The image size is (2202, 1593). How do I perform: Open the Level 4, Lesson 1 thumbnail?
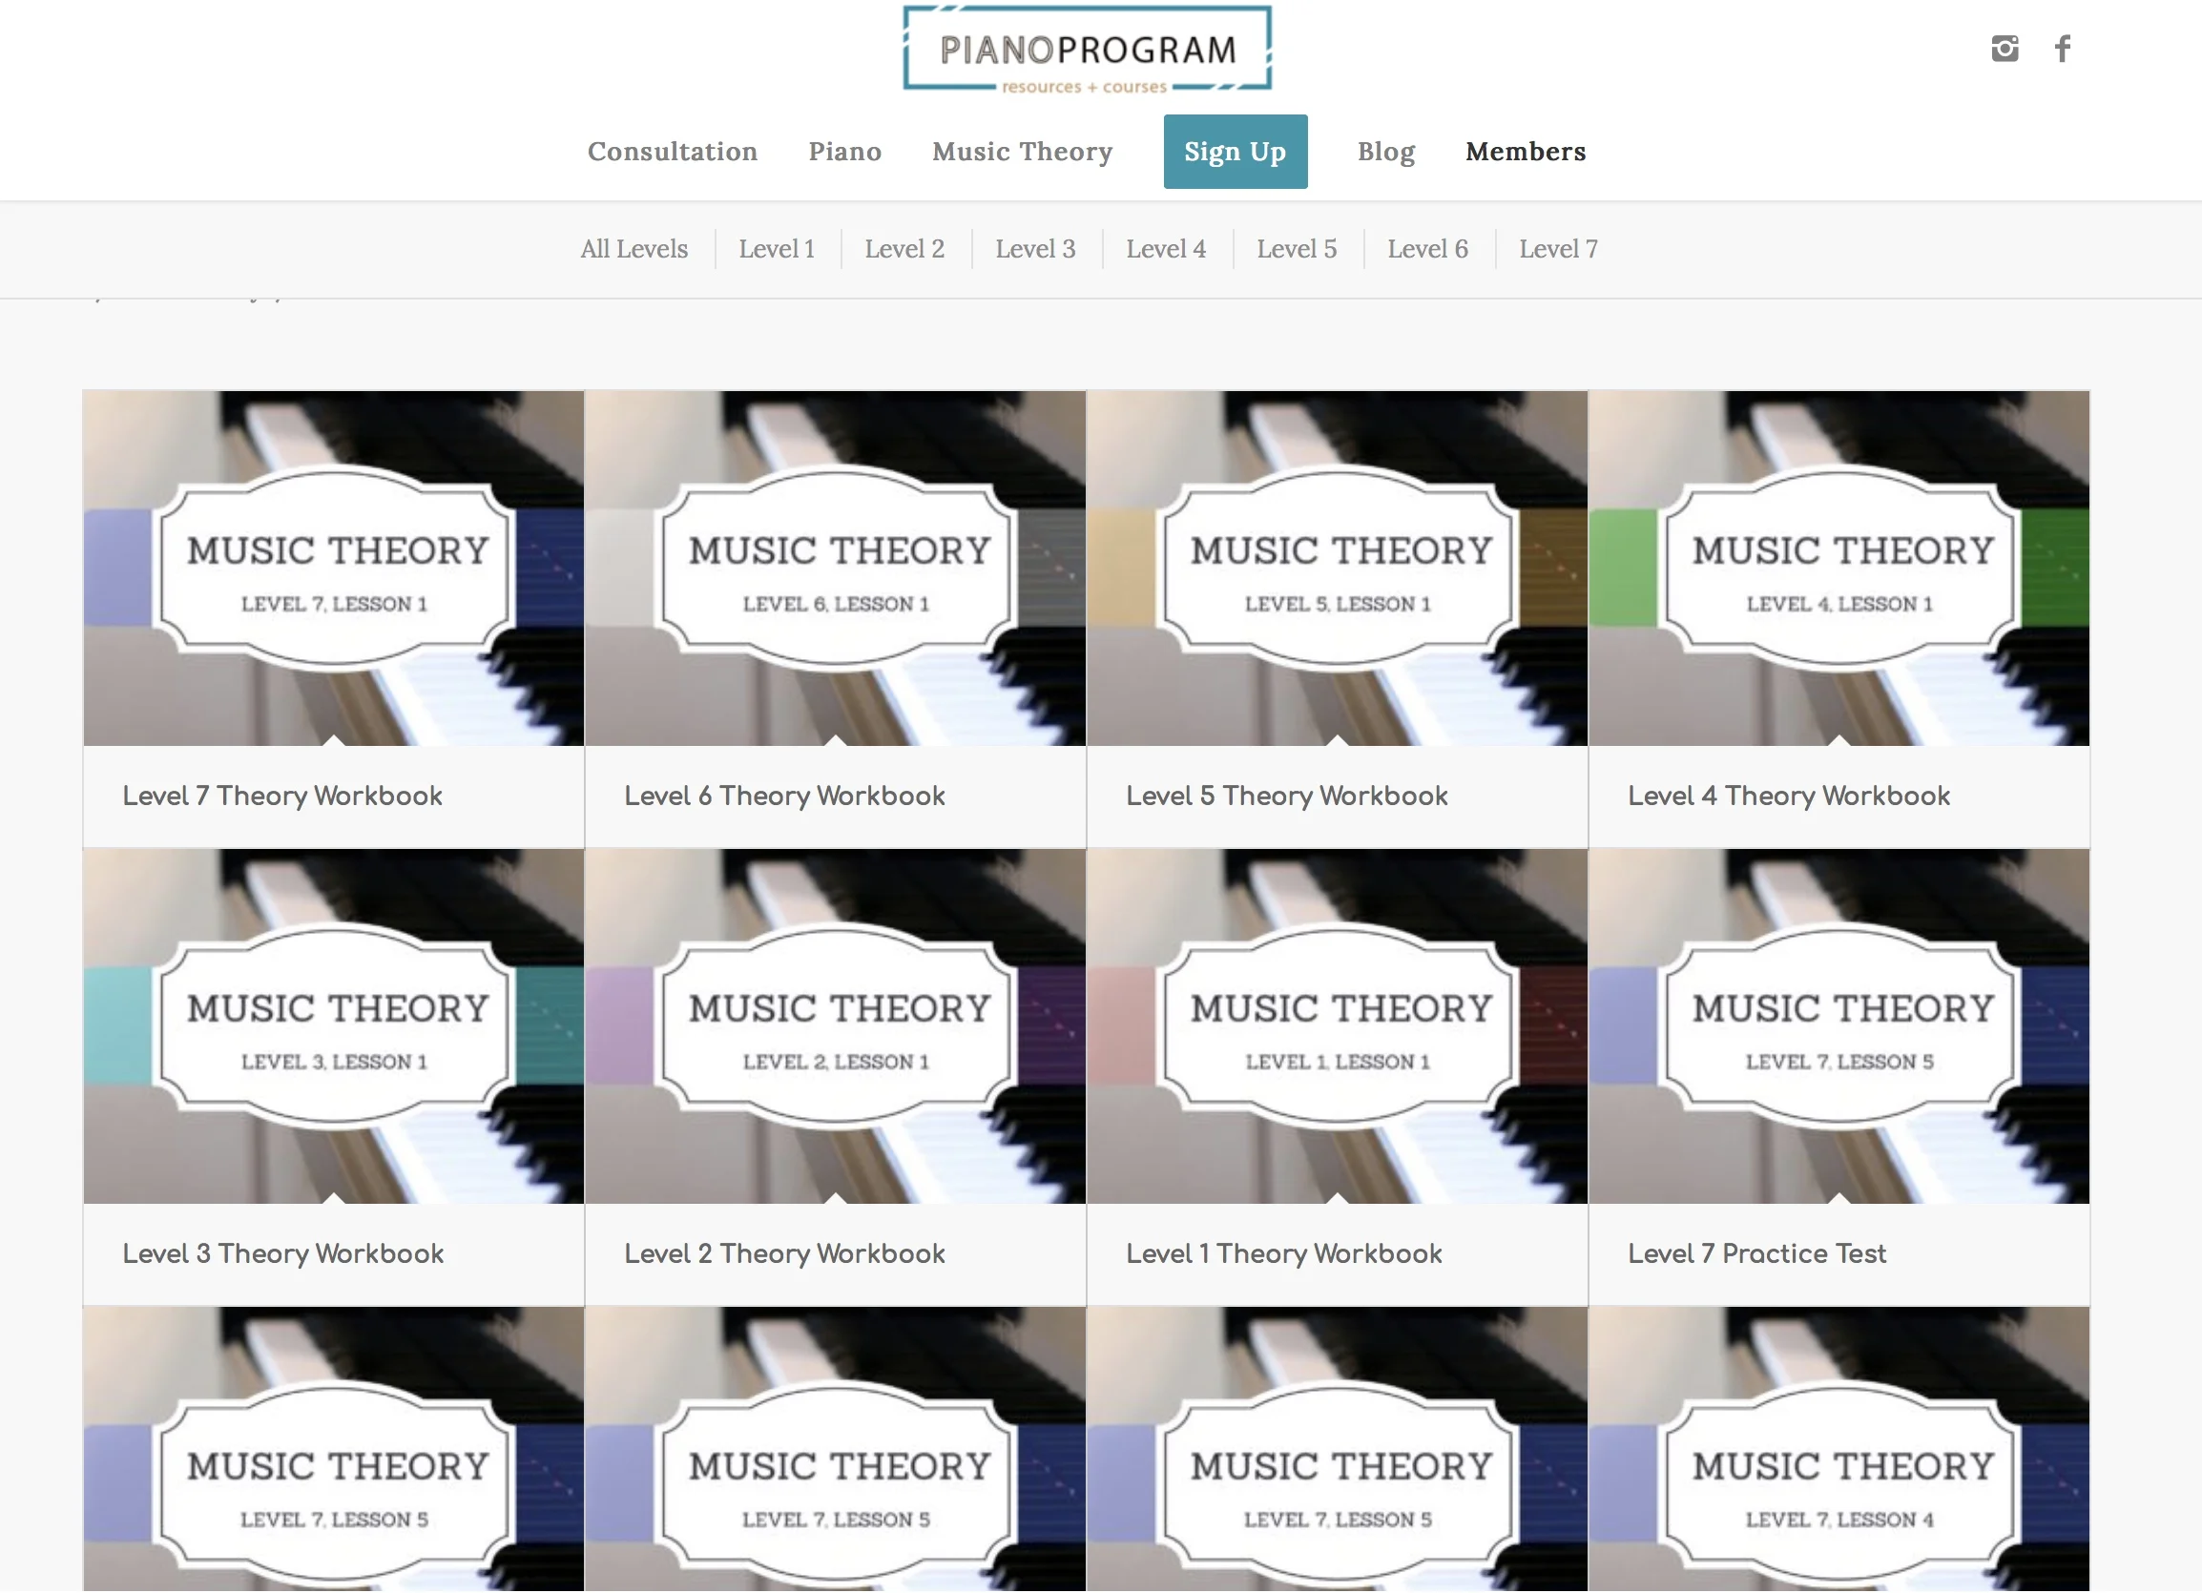pyautogui.click(x=1838, y=569)
